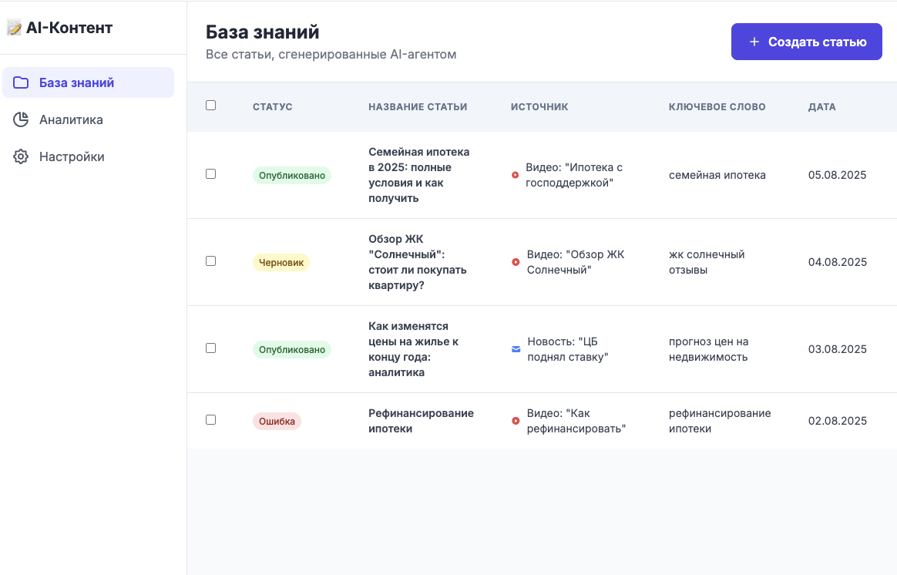The image size is (897, 575).
Task: Click the Аналитика pie chart icon
Action: (x=21, y=119)
